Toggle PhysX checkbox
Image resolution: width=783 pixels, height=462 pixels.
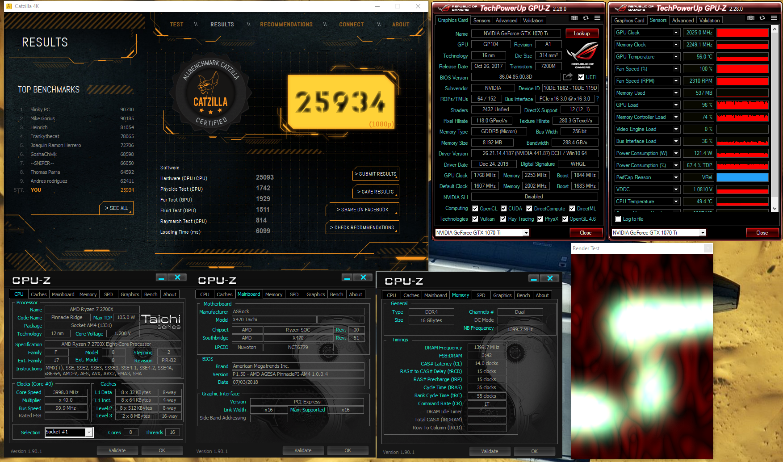pos(540,219)
